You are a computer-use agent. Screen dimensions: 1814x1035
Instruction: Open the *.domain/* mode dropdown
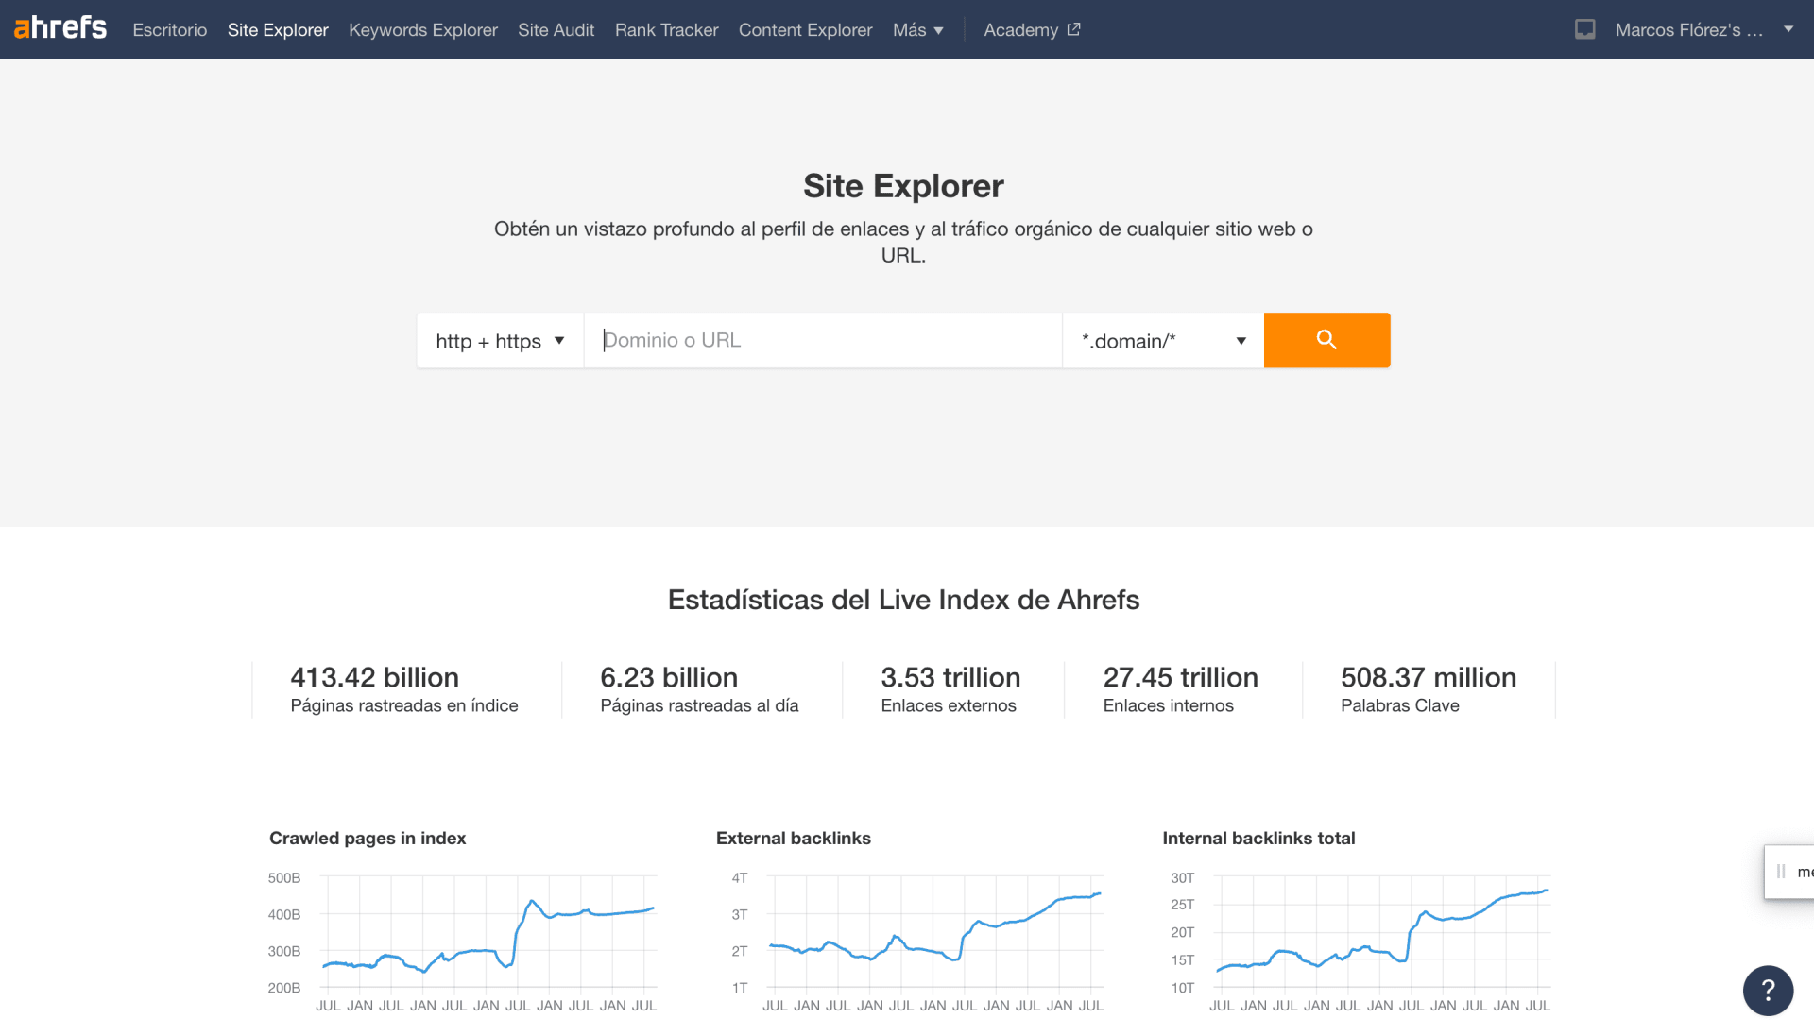pos(1163,341)
